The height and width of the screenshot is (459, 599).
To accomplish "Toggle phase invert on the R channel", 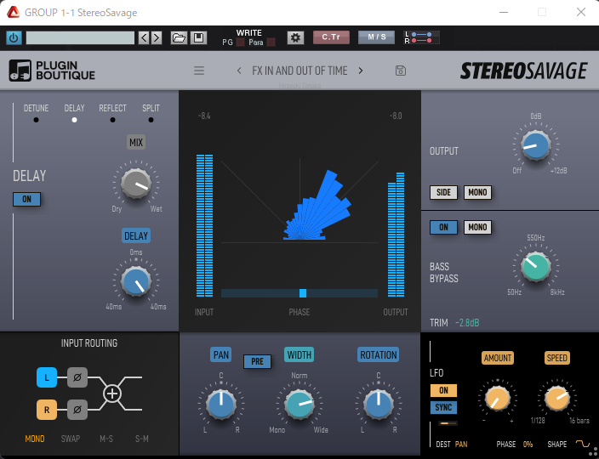I will (77, 410).
